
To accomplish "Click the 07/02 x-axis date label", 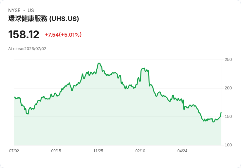I will click(x=14, y=151).
